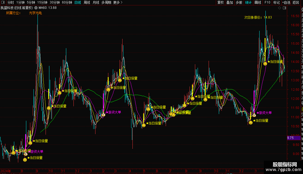303x174 pixels.
Task: Click the 11.00 price axis label
Action: (295, 117)
